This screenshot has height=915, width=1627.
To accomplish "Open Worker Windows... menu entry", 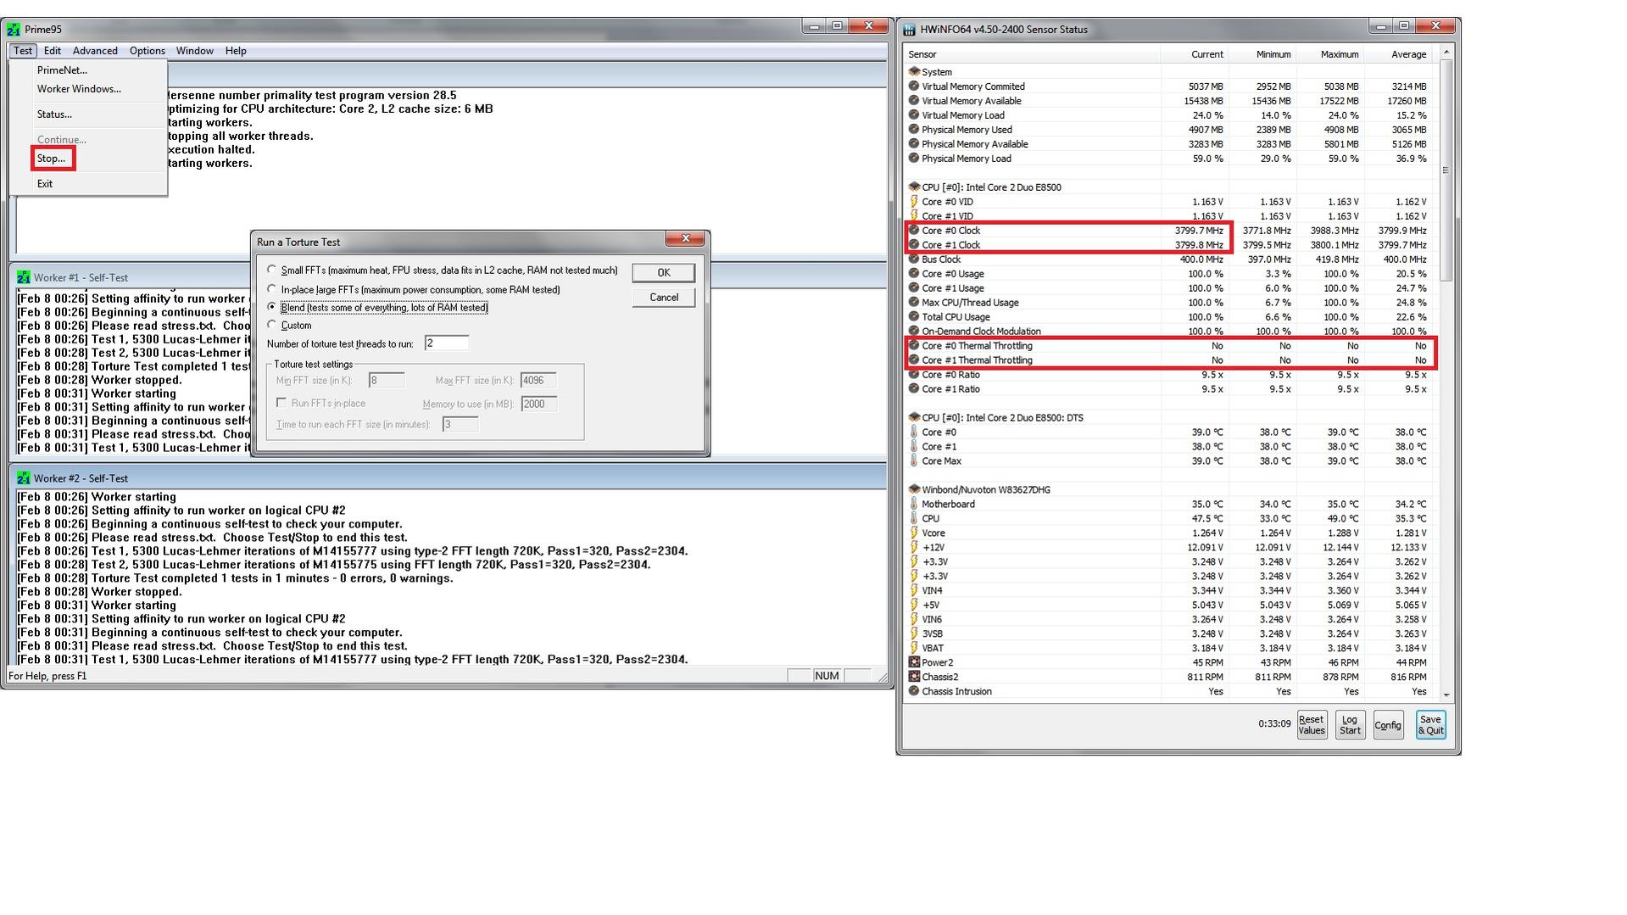I will click(79, 89).
